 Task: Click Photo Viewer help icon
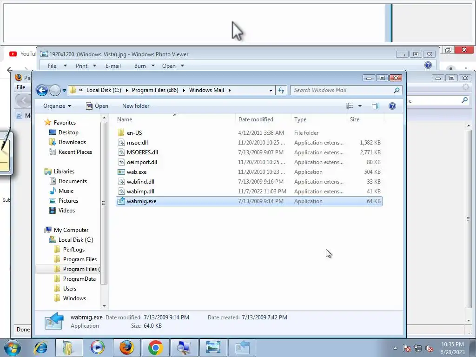pos(428,65)
